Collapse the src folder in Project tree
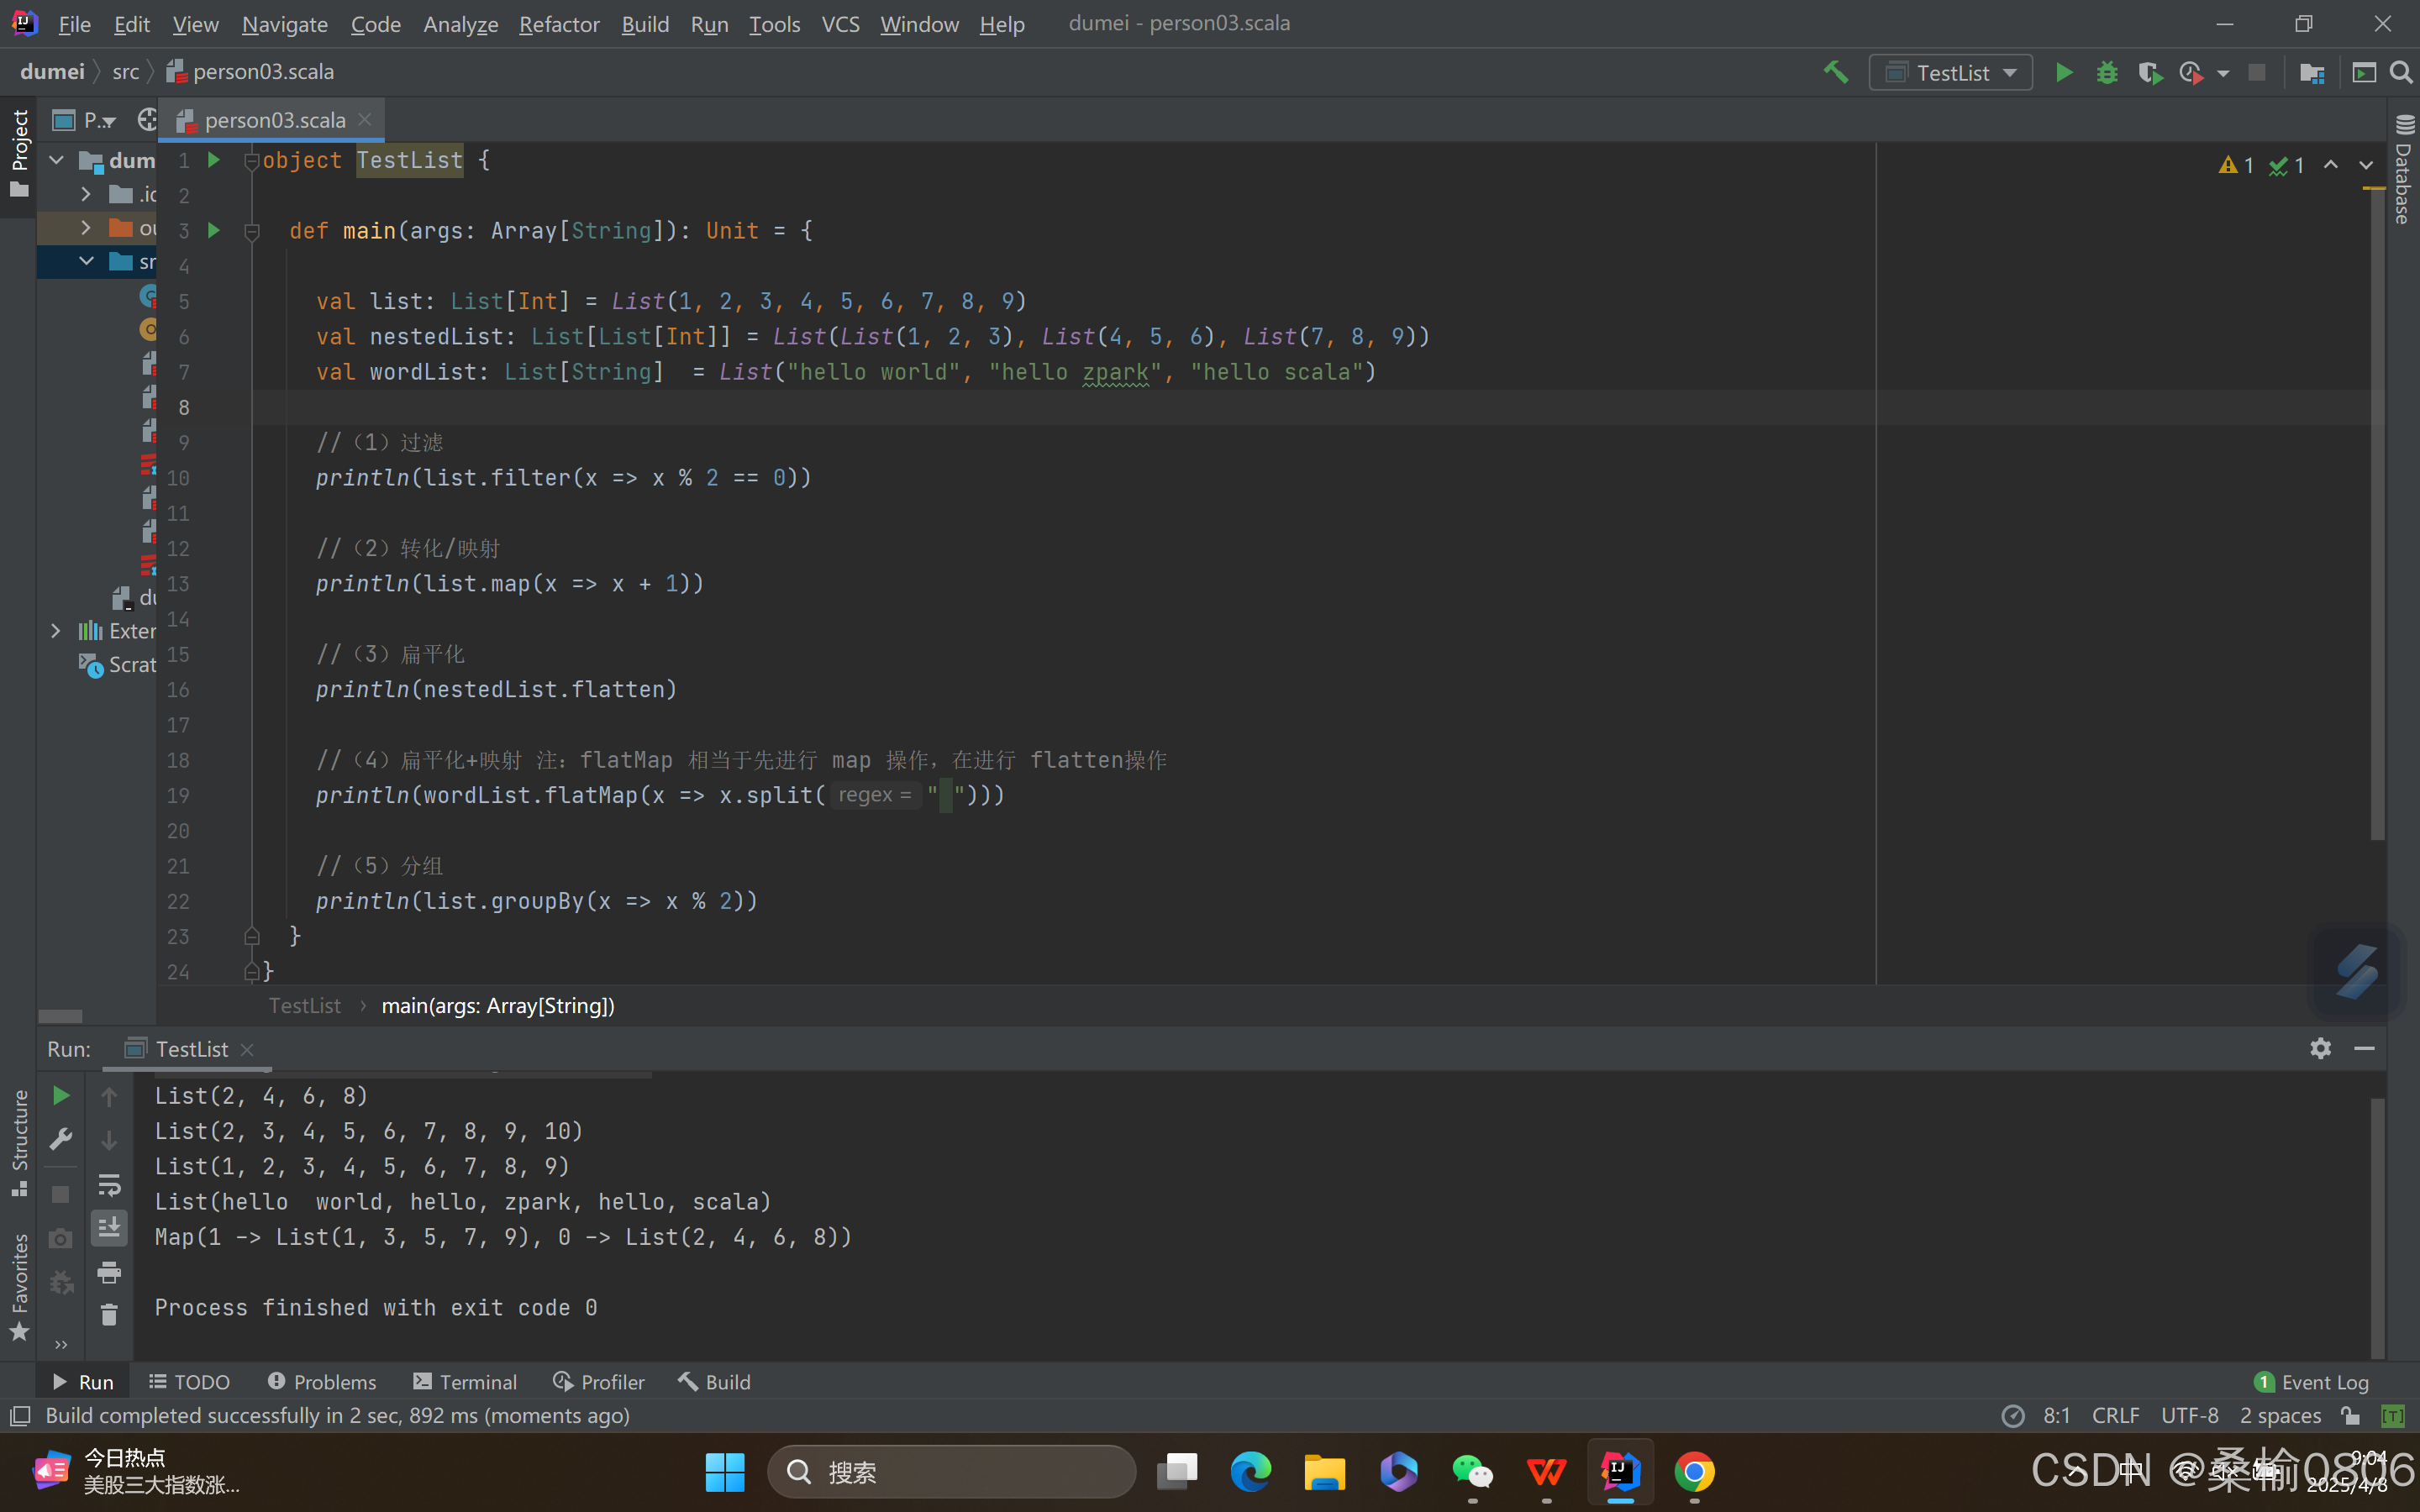 (x=87, y=262)
